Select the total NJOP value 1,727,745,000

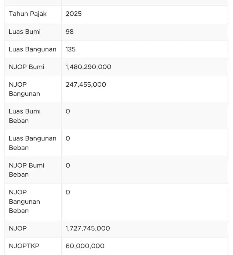click(88, 229)
